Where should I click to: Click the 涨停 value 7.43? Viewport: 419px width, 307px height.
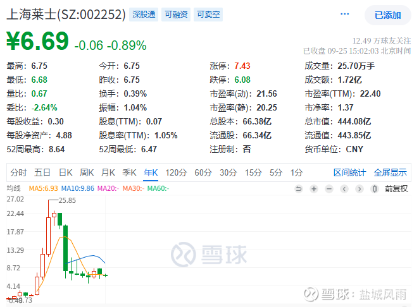click(242, 66)
